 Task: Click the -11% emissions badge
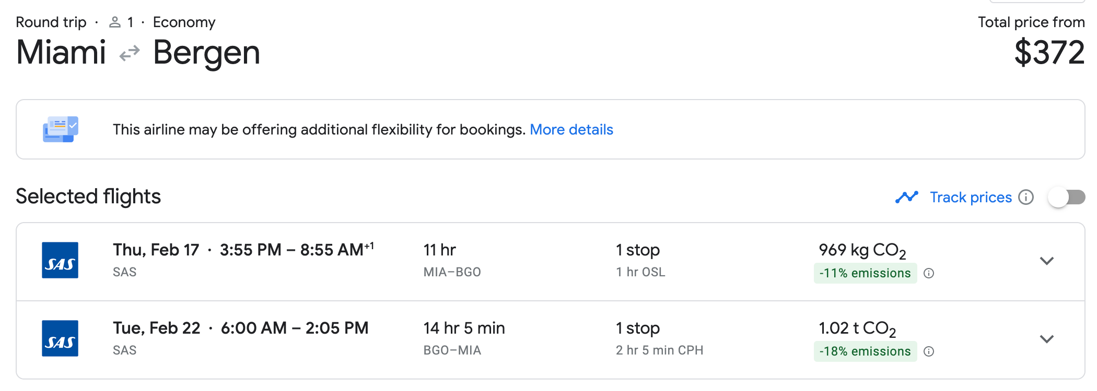click(x=865, y=273)
